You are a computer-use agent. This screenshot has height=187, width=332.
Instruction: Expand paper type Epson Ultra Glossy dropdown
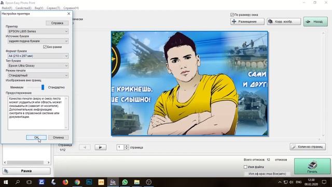point(38,65)
